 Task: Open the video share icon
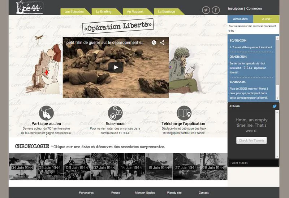click(162, 42)
